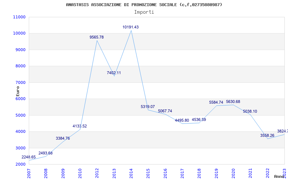Viewport: 288px width, 180px height.
Task: Select the 7402.11 data label
Action: pos(114,73)
